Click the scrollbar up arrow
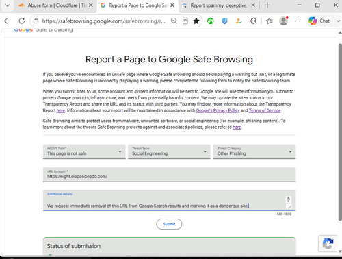 pyautogui.click(x=340, y=32)
